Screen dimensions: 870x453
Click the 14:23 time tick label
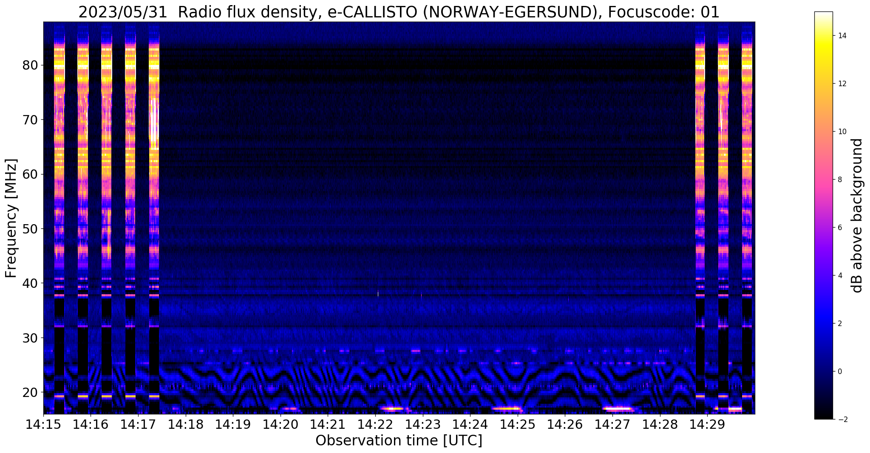423,425
